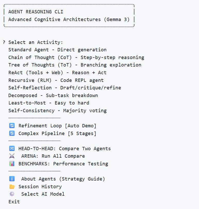
Task: Select Tree of Thoughts (ToT) entry
Action: (x=75, y=65)
